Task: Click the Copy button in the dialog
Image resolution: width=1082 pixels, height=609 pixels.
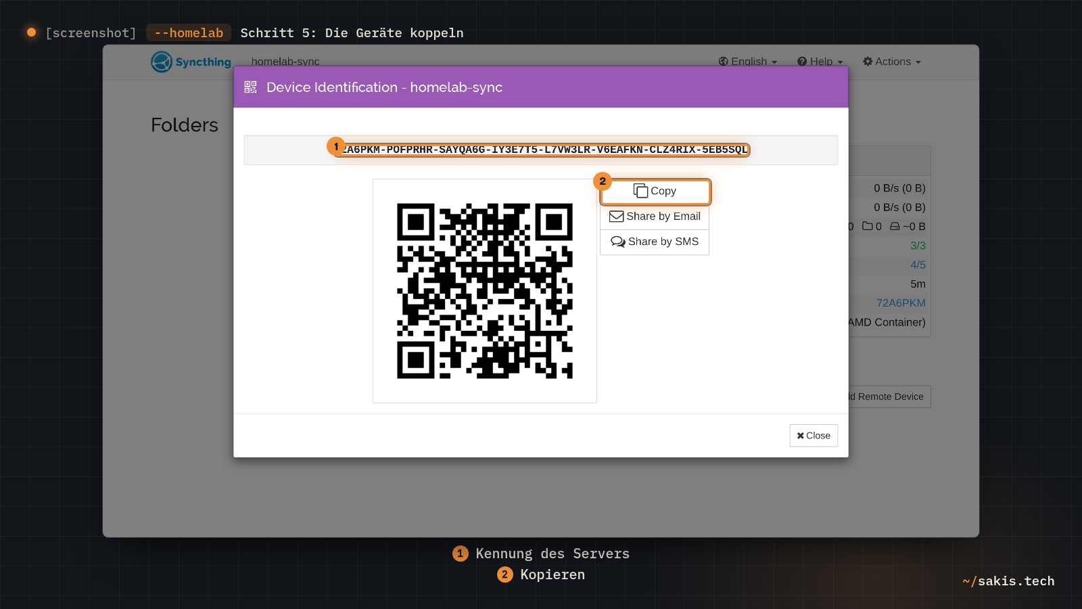Action: pyautogui.click(x=655, y=191)
